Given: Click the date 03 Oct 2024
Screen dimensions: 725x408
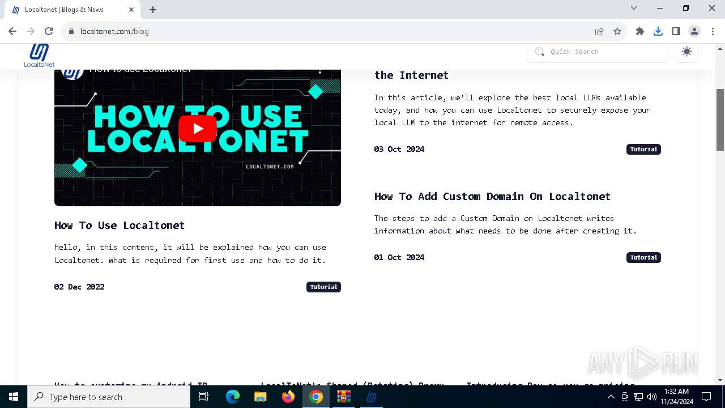Looking at the screenshot, I should tap(399, 149).
